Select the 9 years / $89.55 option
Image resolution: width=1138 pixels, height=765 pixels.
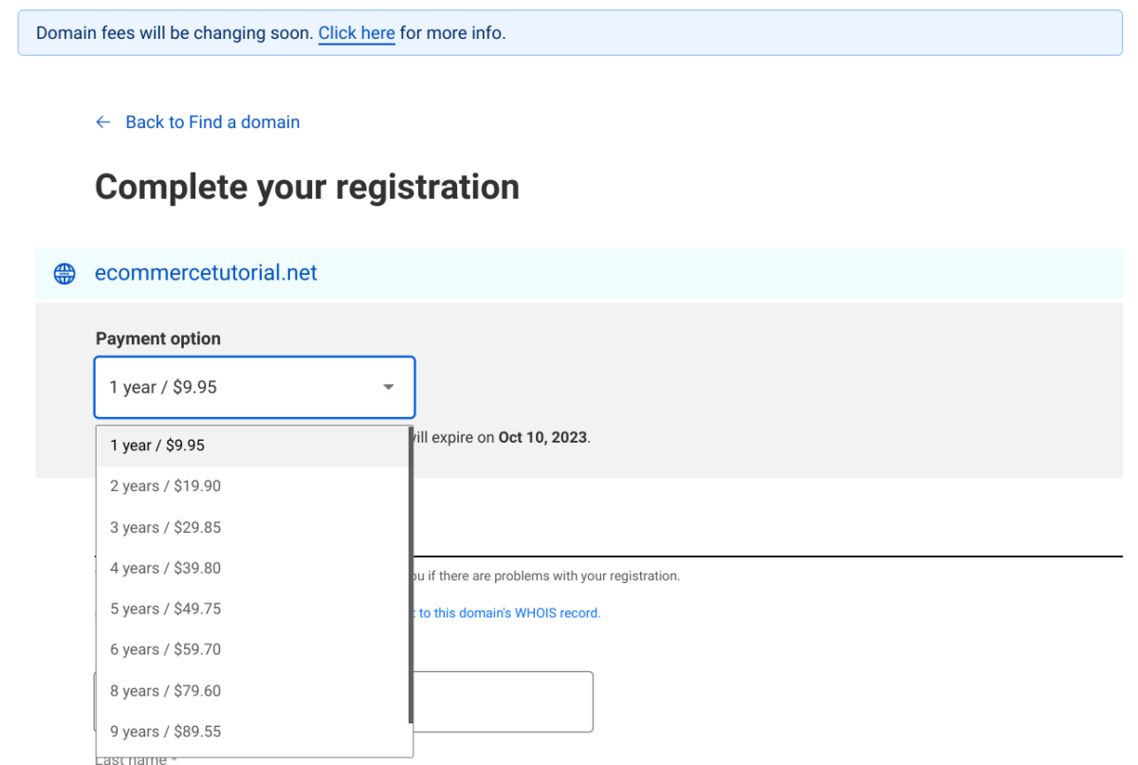tap(165, 732)
